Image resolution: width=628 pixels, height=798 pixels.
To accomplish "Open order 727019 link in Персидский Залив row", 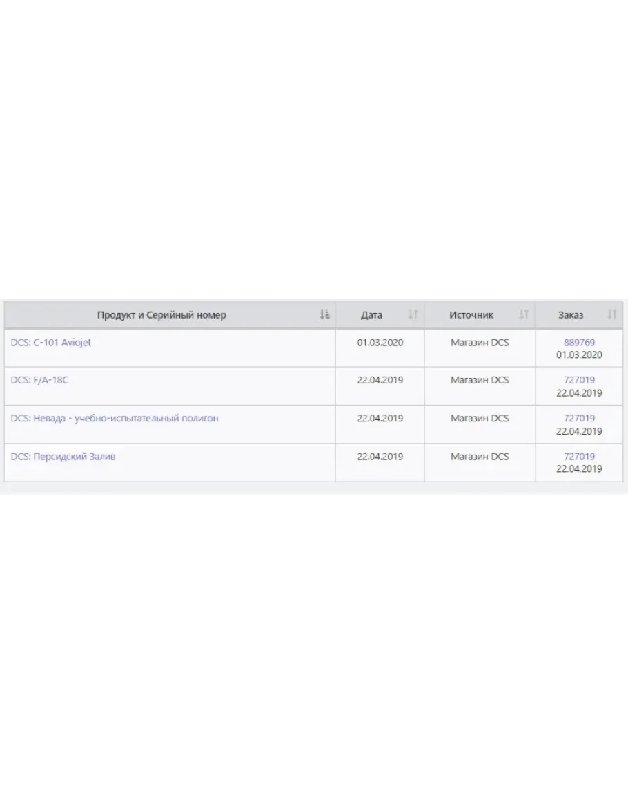I will [x=579, y=456].
